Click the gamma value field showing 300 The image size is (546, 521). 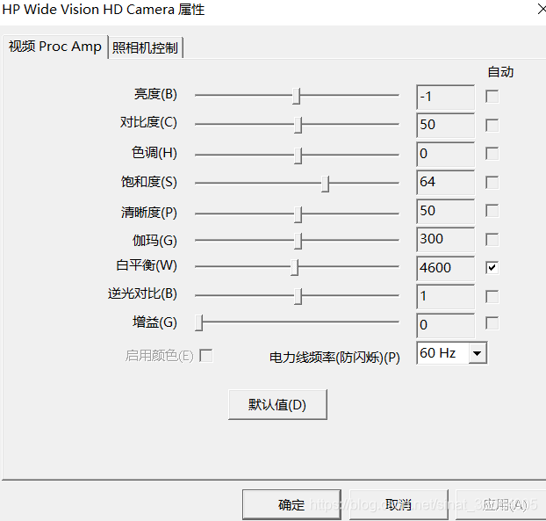click(445, 240)
